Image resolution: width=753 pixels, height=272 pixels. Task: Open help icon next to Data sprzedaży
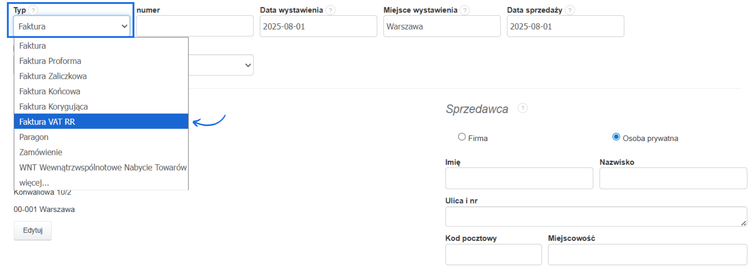point(570,10)
